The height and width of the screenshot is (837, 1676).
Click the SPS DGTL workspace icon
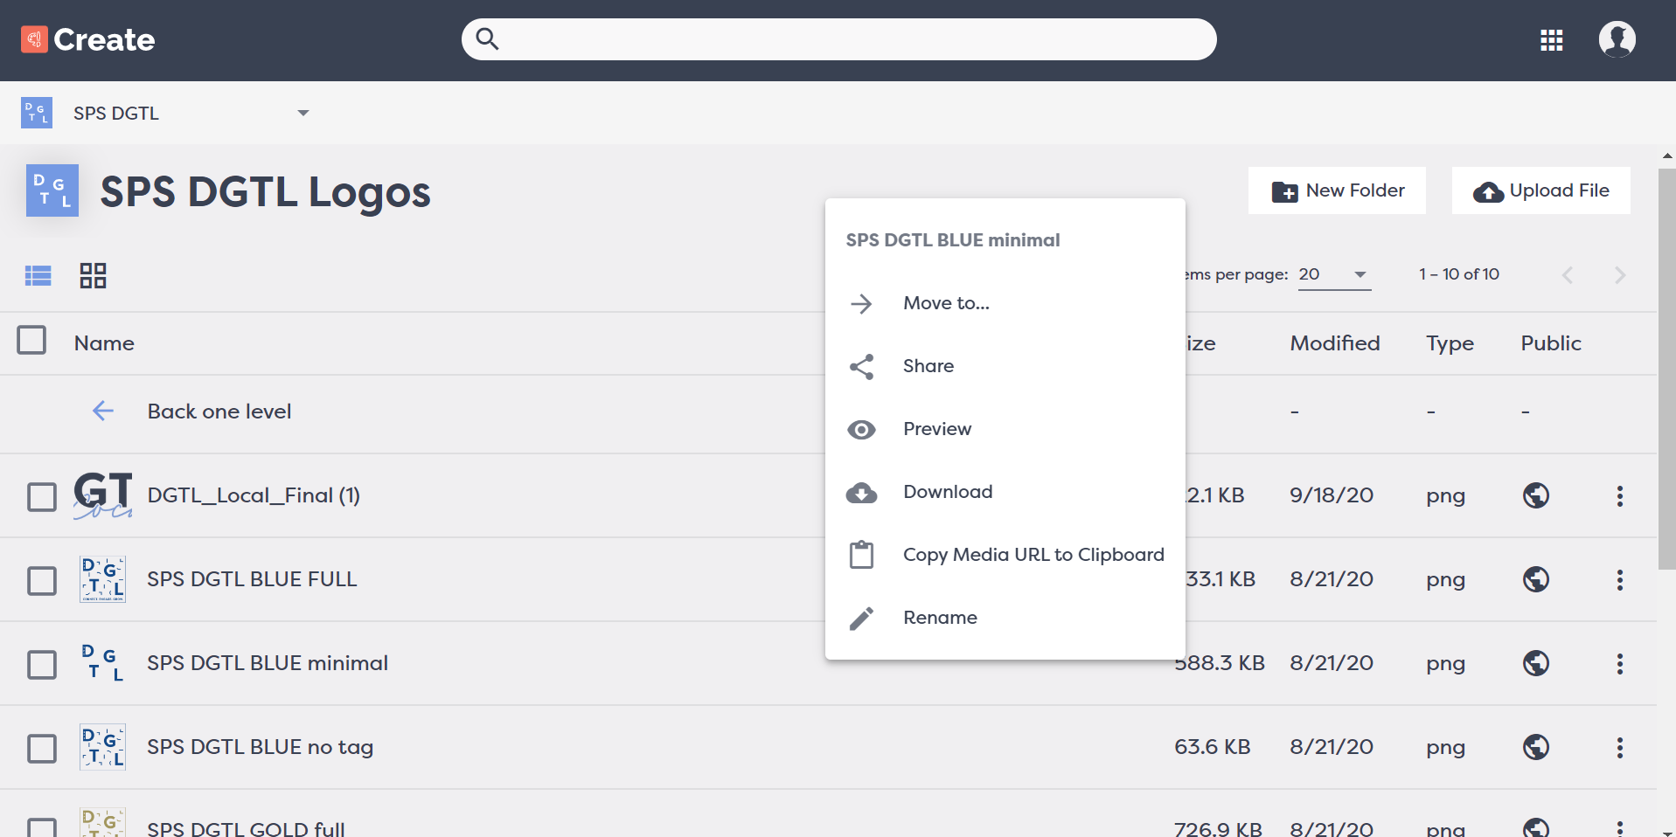37,113
